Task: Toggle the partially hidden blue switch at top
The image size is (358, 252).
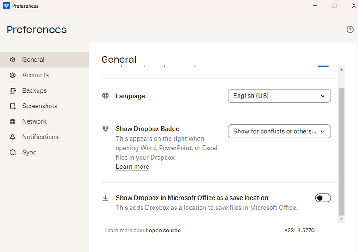Action: coord(323,65)
